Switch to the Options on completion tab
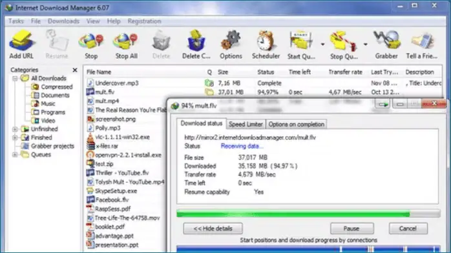Image resolution: width=451 pixels, height=253 pixels. pyautogui.click(x=297, y=125)
